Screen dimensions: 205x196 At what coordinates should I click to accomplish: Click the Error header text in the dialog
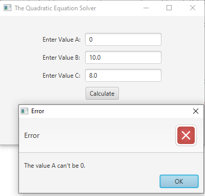click(x=32, y=135)
